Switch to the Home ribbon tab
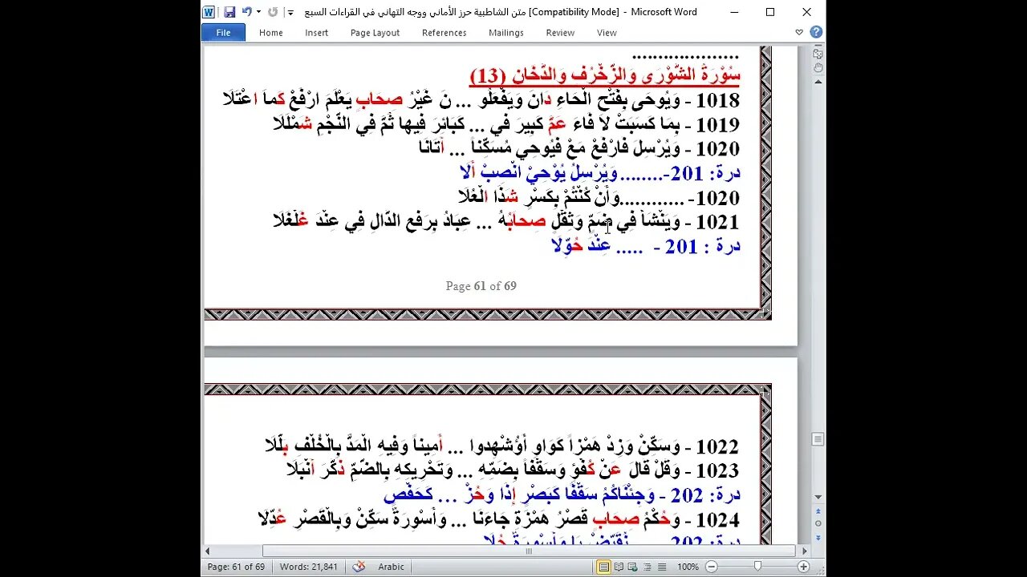Viewport: 1027px width, 577px height. tap(271, 33)
